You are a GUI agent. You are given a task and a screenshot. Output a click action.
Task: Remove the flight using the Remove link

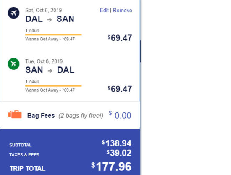click(x=122, y=11)
